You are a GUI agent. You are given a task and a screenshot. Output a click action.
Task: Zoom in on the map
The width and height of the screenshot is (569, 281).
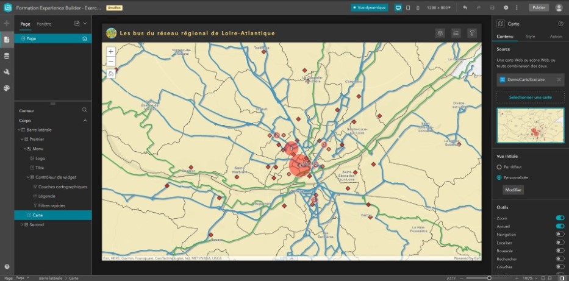click(x=111, y=51)
